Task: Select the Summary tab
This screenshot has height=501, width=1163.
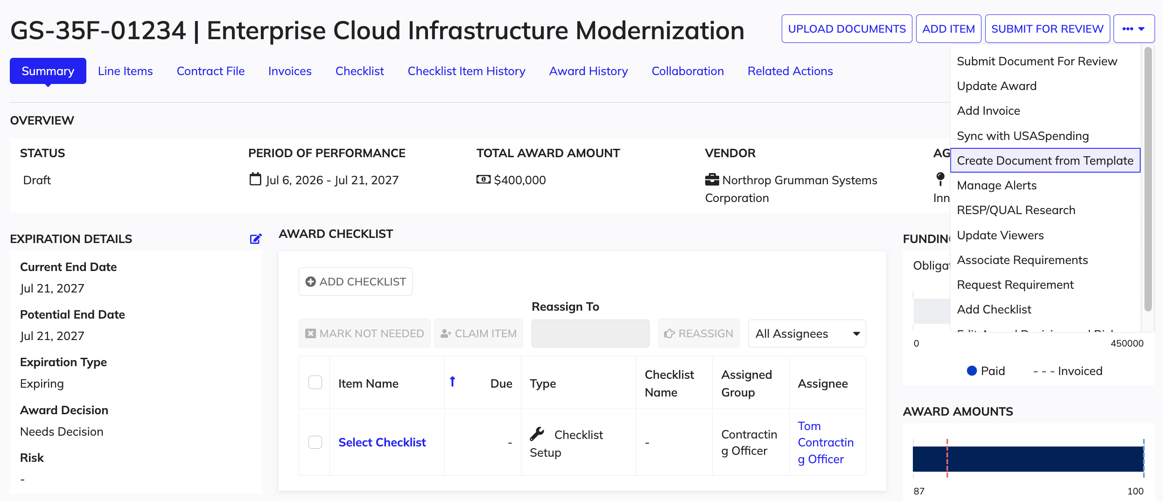Action: [x=48, y=71]
